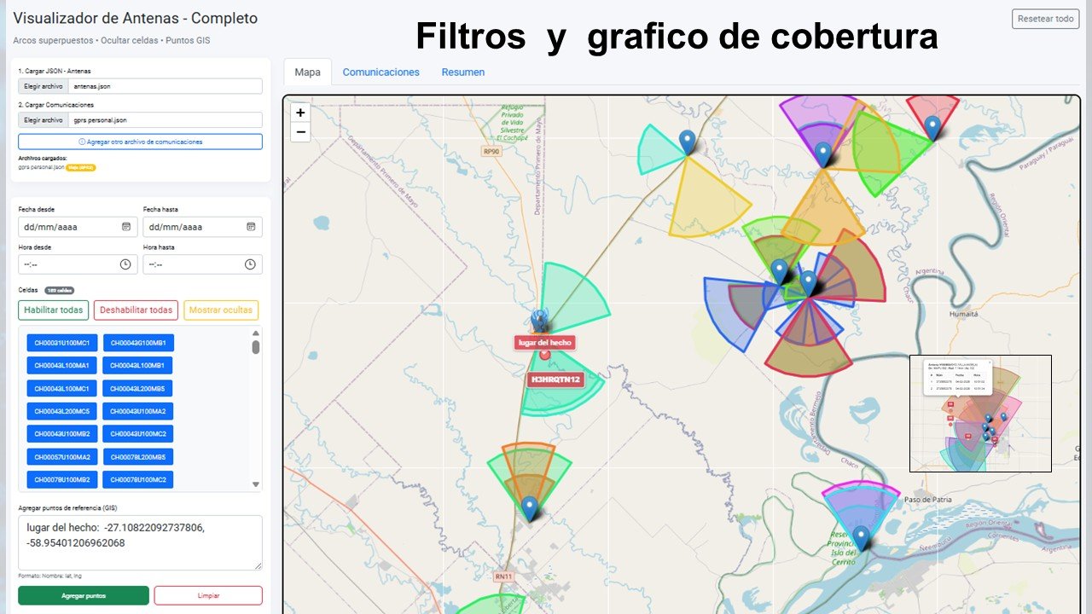Screen dimensions: 1092x614
Task: Click the lugar del hecho map marker label
Action: tap(544, 343)
